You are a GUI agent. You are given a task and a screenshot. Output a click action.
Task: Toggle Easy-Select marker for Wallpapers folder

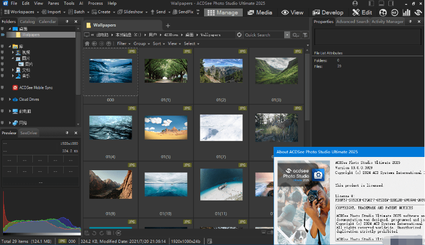click(3, 34)
